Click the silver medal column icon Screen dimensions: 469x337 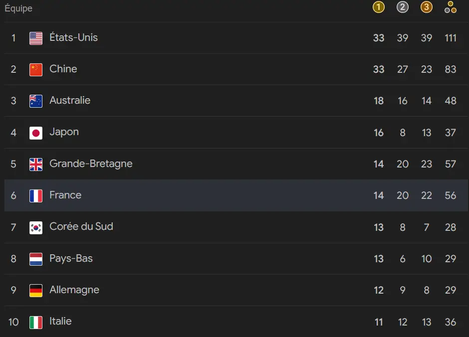point(403,7)
